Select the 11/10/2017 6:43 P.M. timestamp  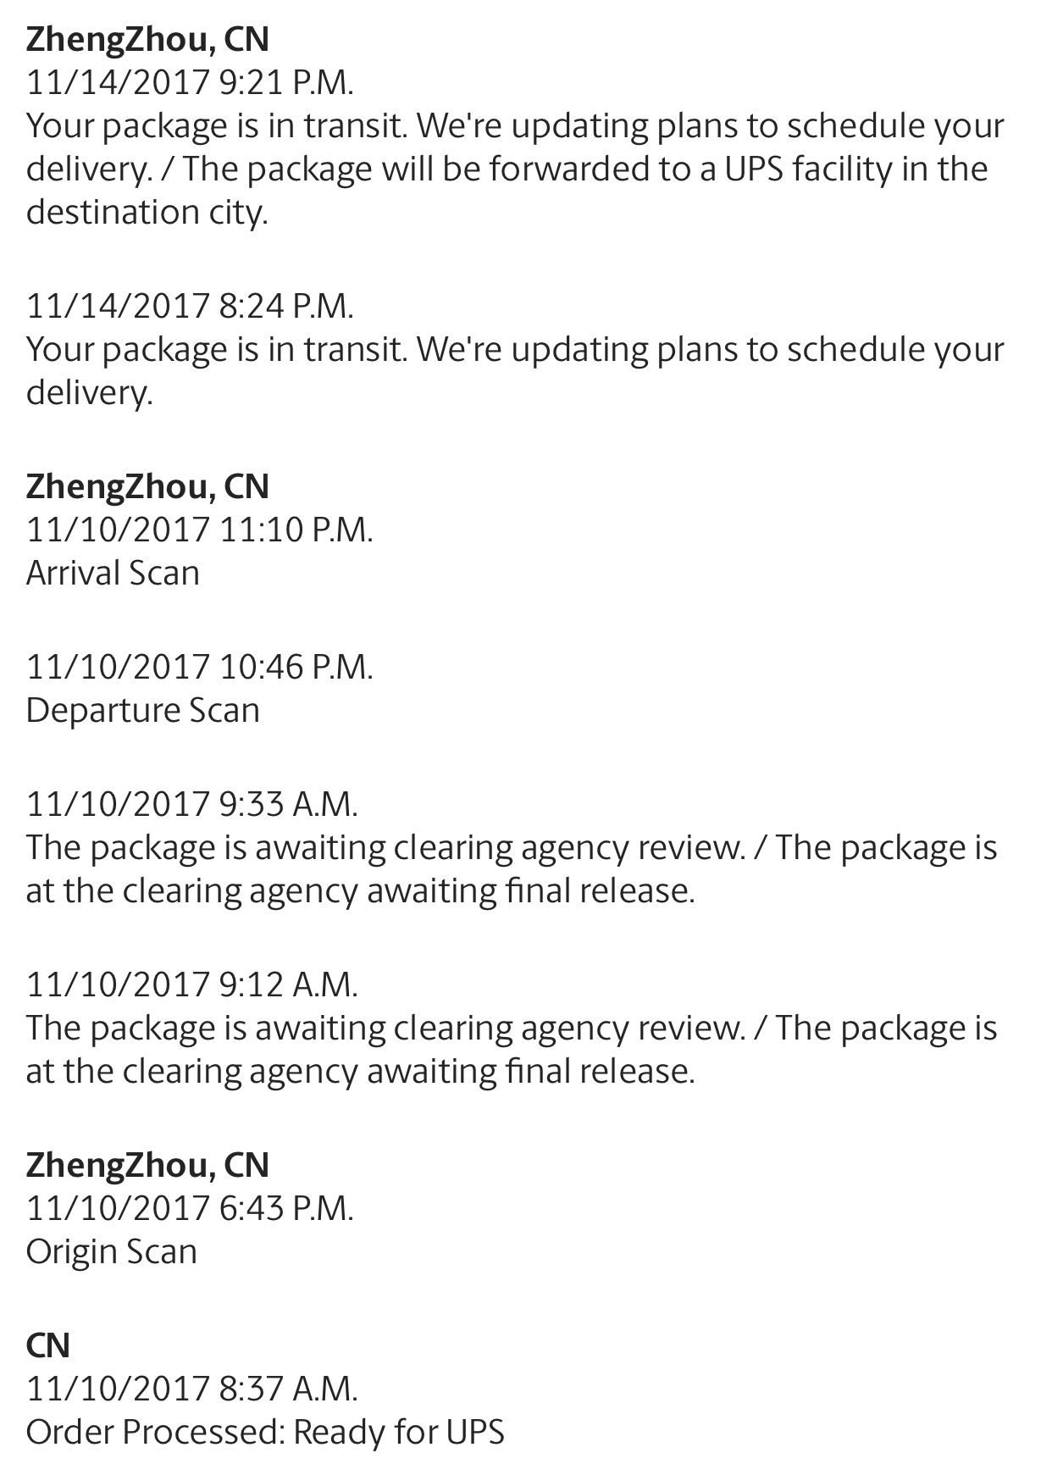(x=190, y=1207)
